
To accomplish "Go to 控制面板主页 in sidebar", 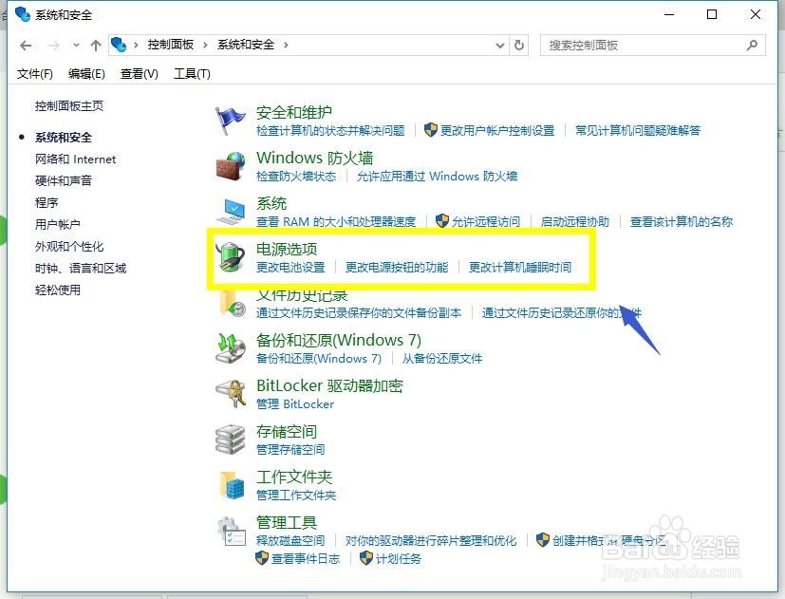I will tap(69, 105).
